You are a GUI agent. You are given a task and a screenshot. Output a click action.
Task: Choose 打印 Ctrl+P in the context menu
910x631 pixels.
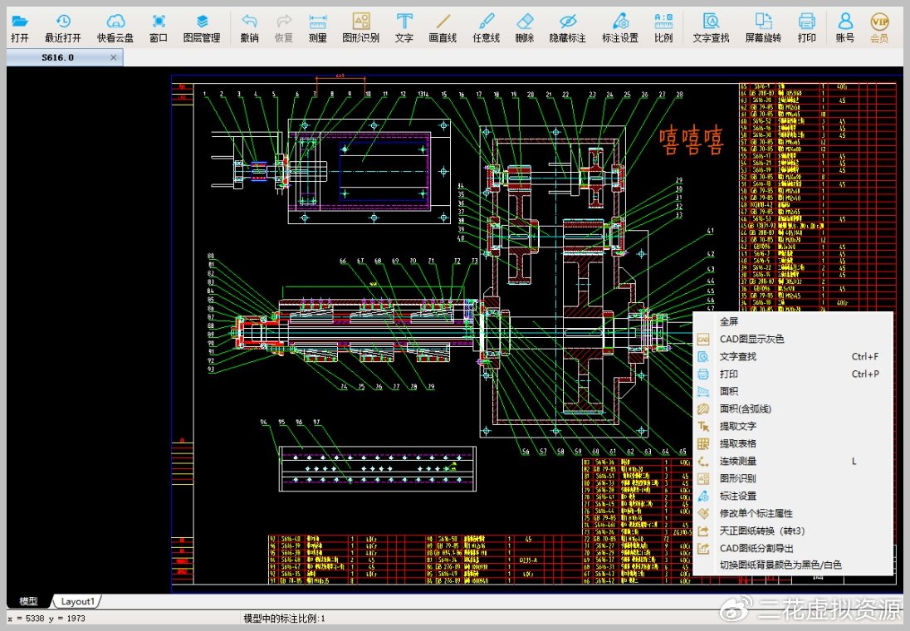[x=793, y=374]
